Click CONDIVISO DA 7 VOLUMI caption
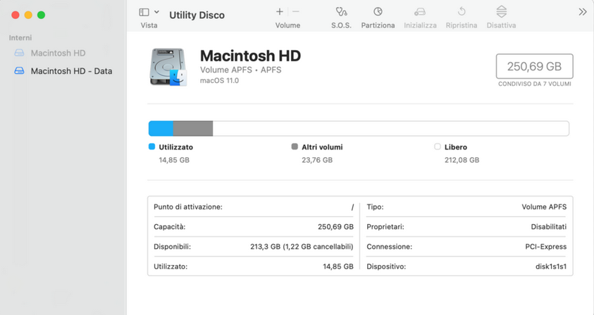This screenshot has height=315, width=594. pyautogui.click(x=535, y=84)
